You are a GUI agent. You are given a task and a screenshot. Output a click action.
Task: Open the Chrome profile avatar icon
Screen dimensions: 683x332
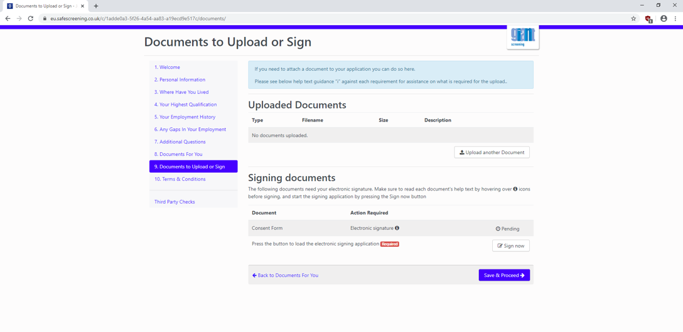point(664,19)
